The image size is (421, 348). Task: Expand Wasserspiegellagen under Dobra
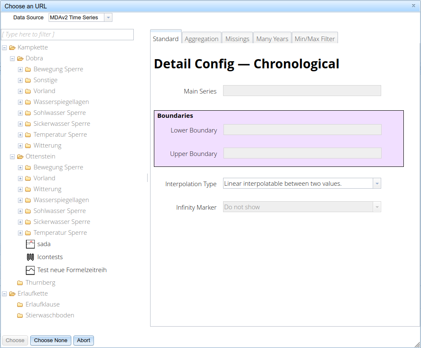[20, 102]
